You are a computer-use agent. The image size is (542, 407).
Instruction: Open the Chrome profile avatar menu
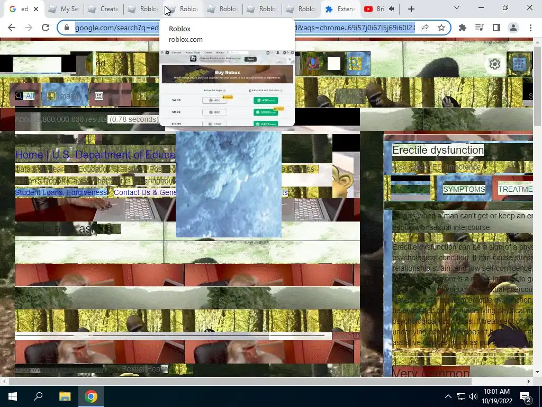pyautogui.click(x=513, y=28)
